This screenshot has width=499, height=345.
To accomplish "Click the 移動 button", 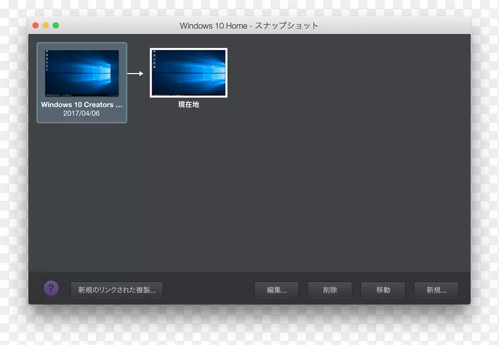I will click(x=383, y=290).
